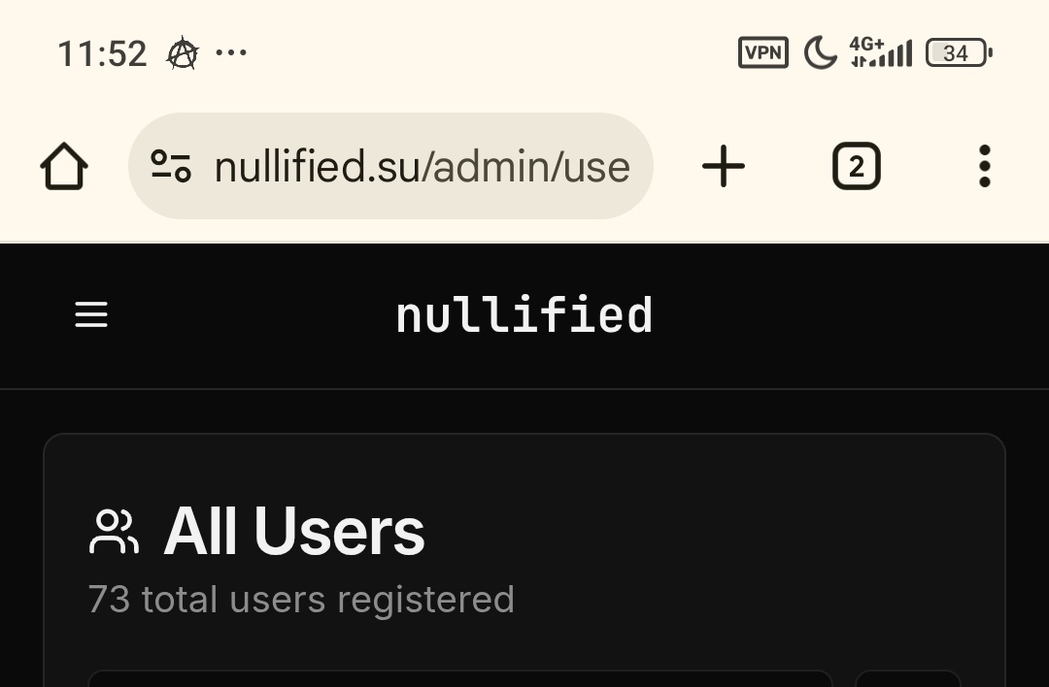1049x687 pixels.
Task: Open site info icon in address bar
Action: (x=171, y=167)
